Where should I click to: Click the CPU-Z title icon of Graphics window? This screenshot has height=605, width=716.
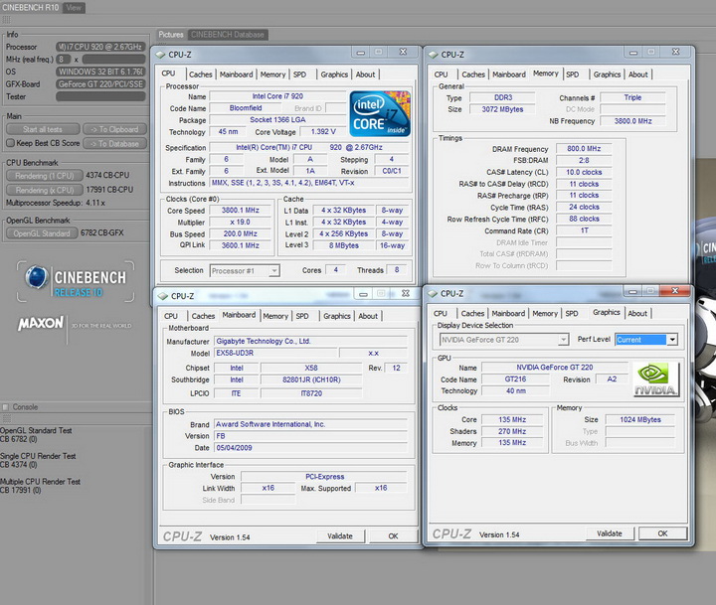pyautogui.click(x=433, y=294)
